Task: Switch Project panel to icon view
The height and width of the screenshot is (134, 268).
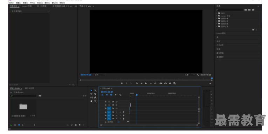Action: 19,125
